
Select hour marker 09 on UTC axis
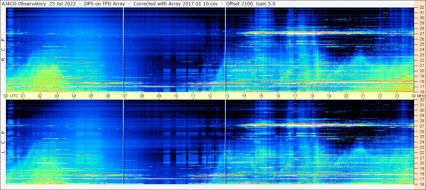coord(159,96)
